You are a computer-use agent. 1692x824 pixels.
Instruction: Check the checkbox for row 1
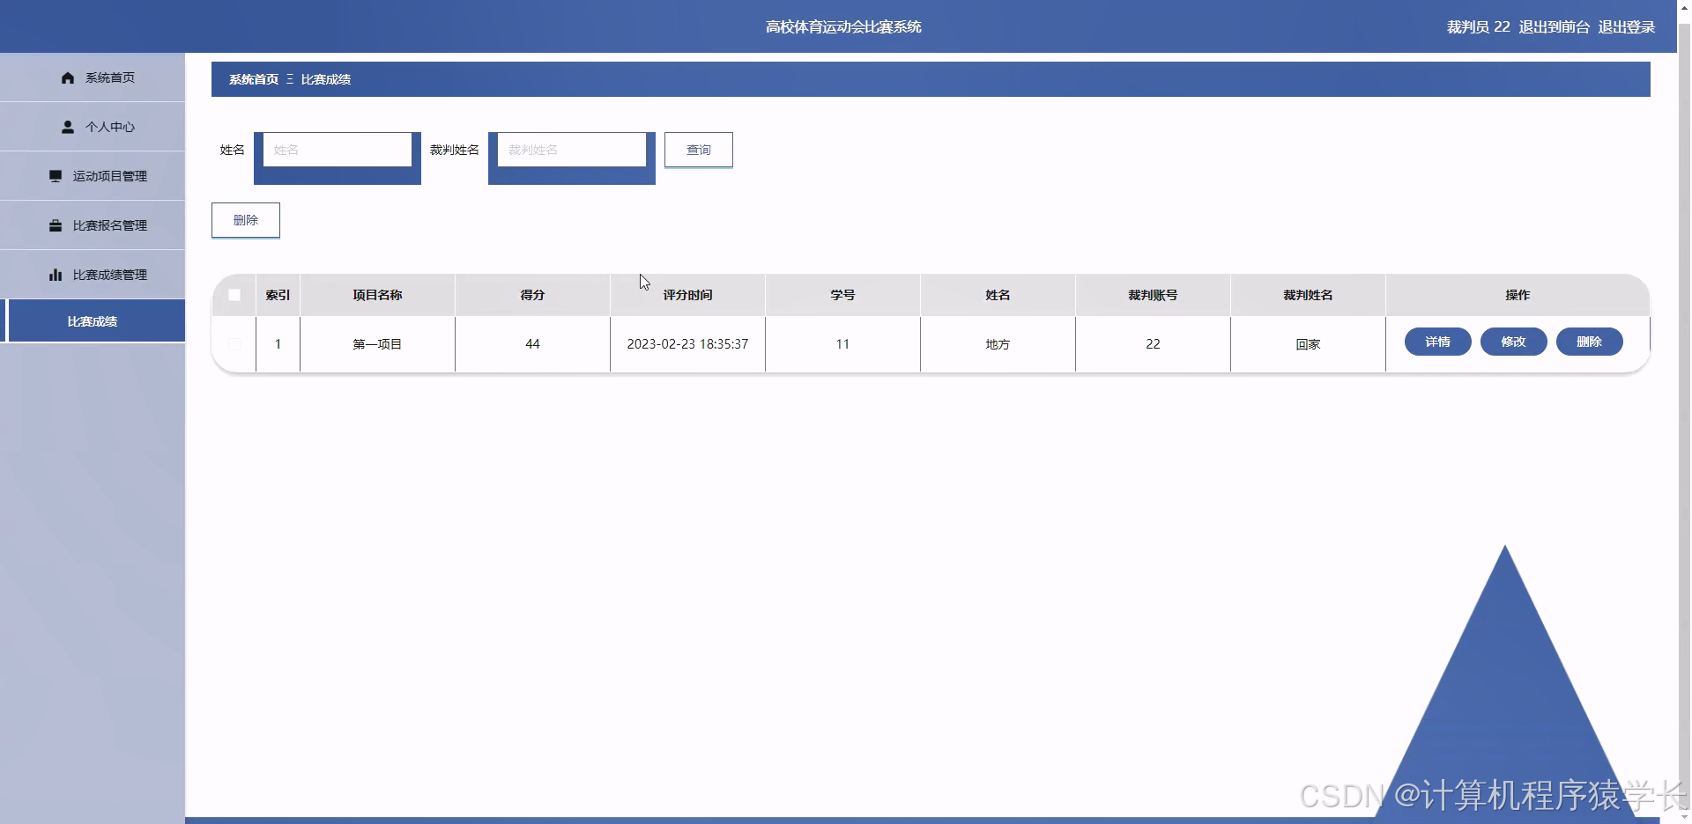pos(234,344)
